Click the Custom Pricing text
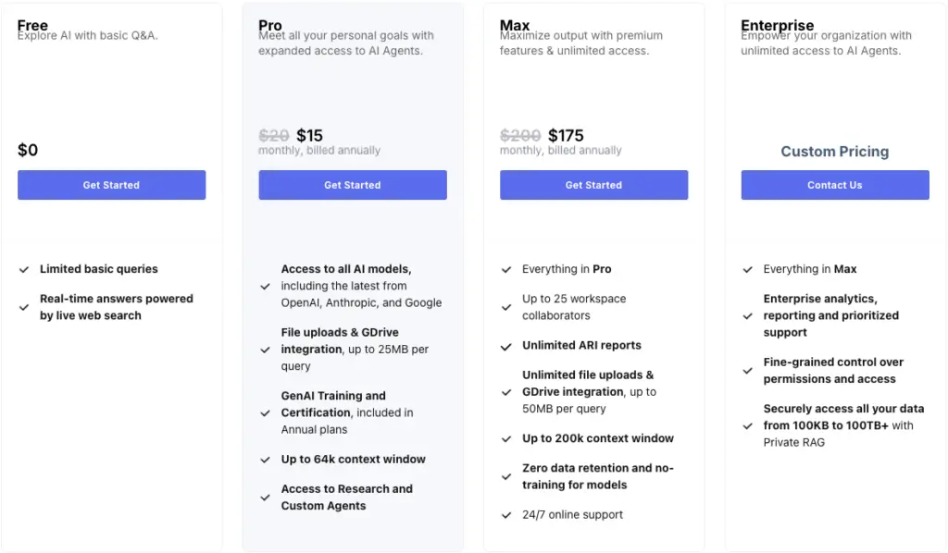The image size is (948, 553). click(834, 152)
